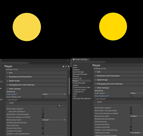The image size is (143, 136).
Task: Open the Color Space Linear dropdown on left
Action: click(x=54, y=94)
